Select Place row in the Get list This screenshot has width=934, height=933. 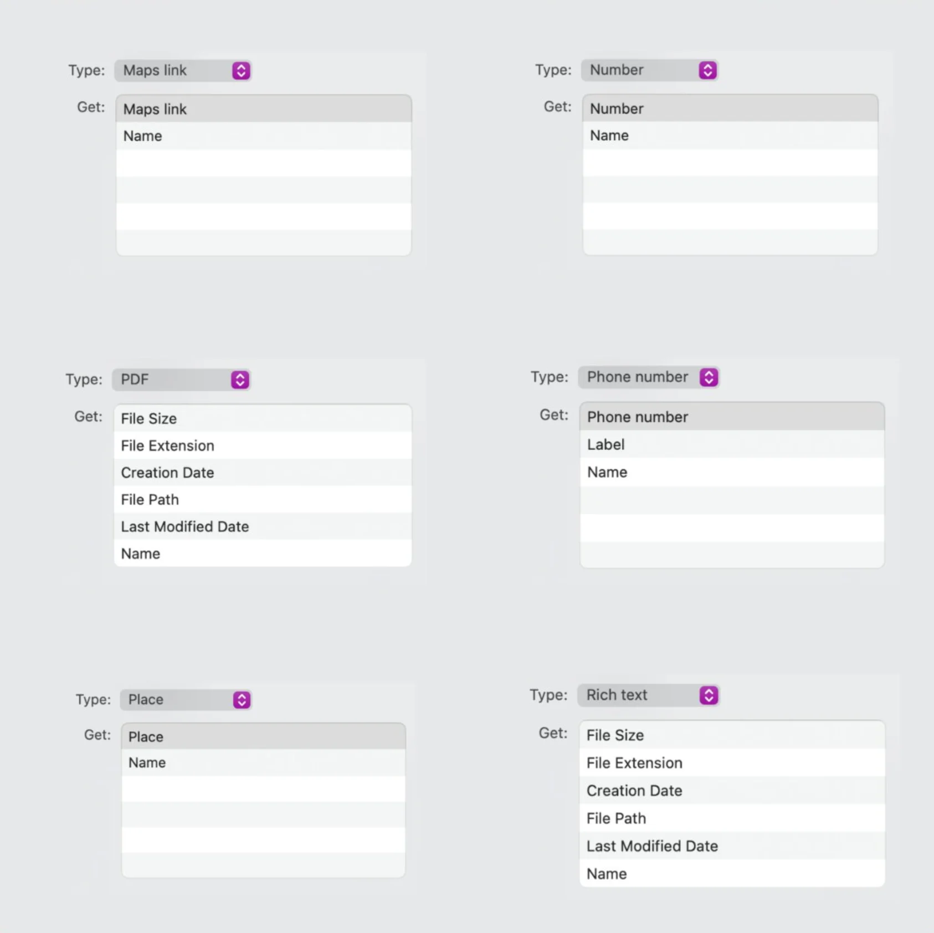point(263,736)
